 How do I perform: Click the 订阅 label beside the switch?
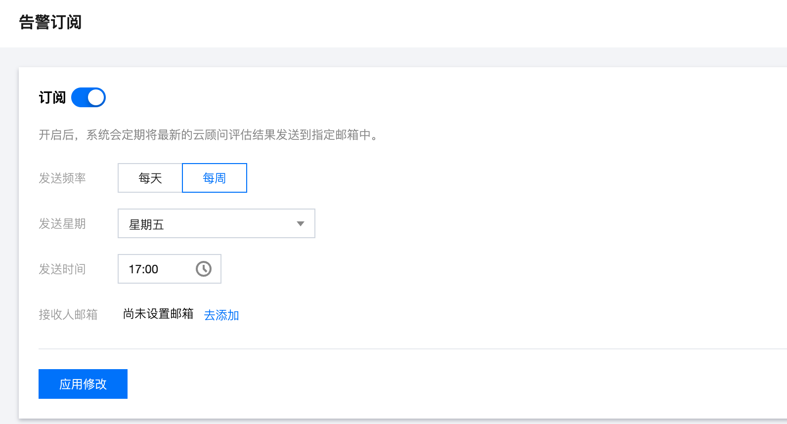tap(52, 97)
